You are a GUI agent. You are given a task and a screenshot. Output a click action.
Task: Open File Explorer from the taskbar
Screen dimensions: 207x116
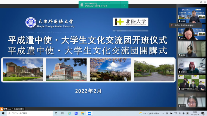pyautogui.click(x=83, y=113)
